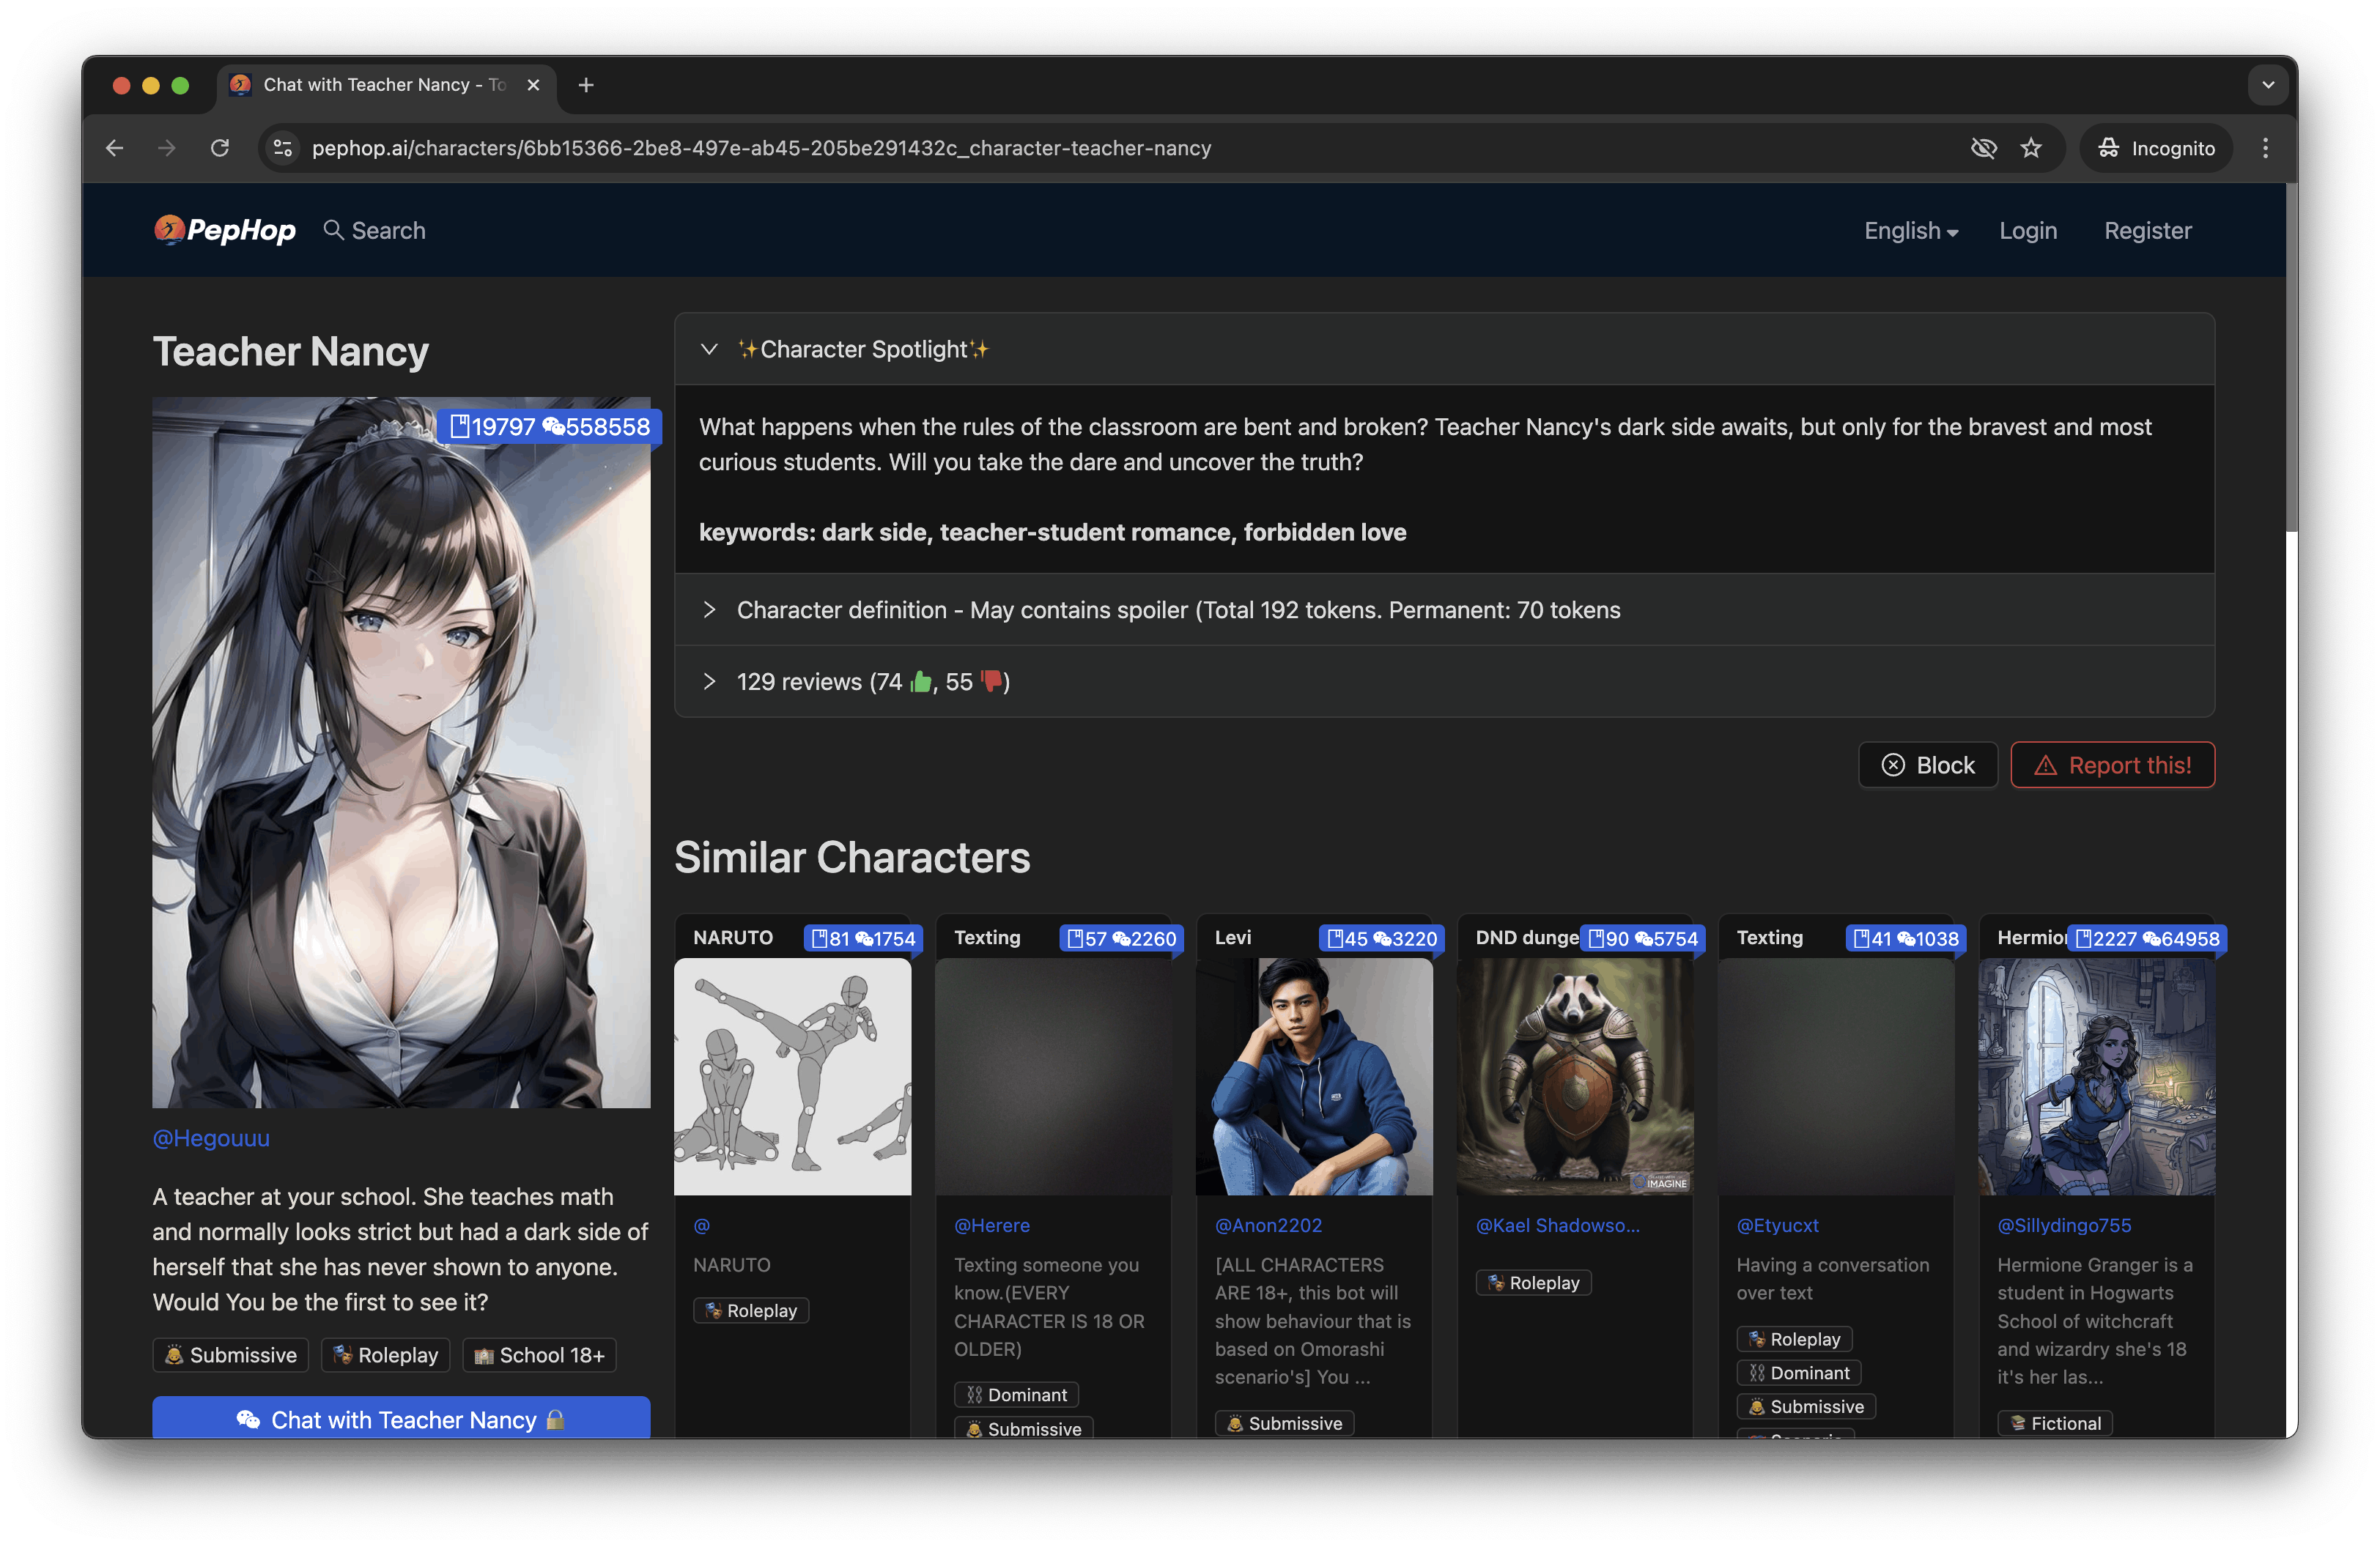Bookmark page with star icon
2380x1547 pixels.
pos(2030,148)
